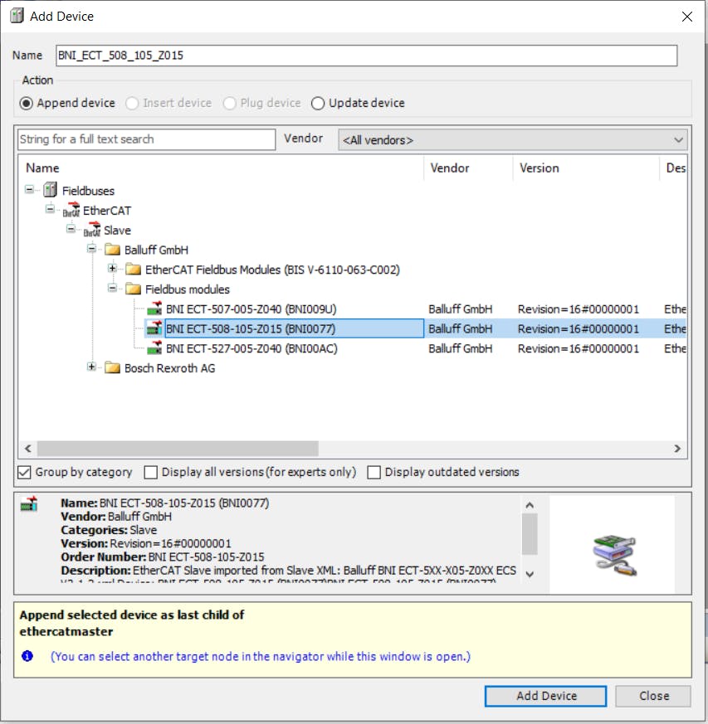Click the device preview image thumbnail
708x724 pixels.
(x=615, y=555)
